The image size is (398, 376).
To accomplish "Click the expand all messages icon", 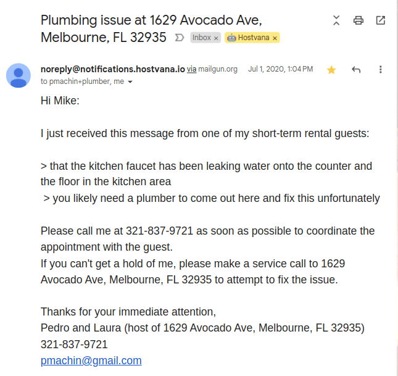I will click(336, 20).
